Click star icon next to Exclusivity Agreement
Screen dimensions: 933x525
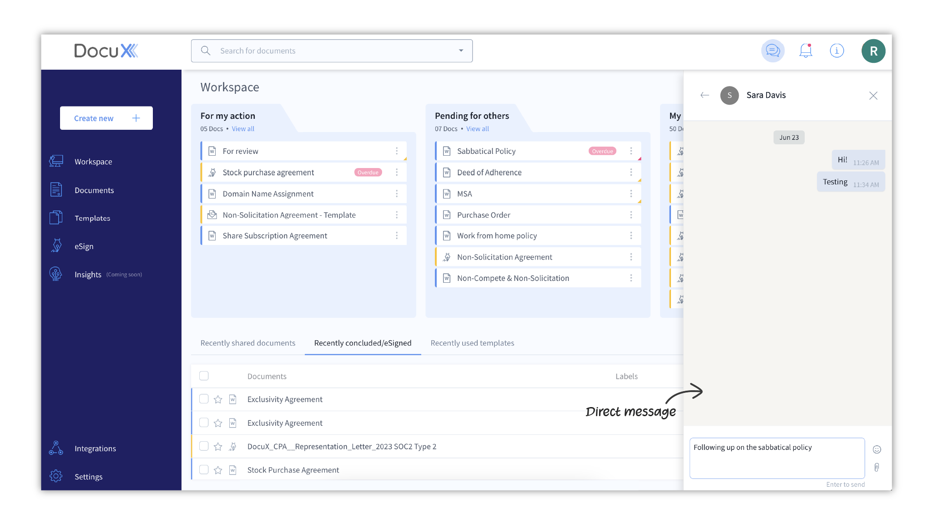tap(217, 399)
